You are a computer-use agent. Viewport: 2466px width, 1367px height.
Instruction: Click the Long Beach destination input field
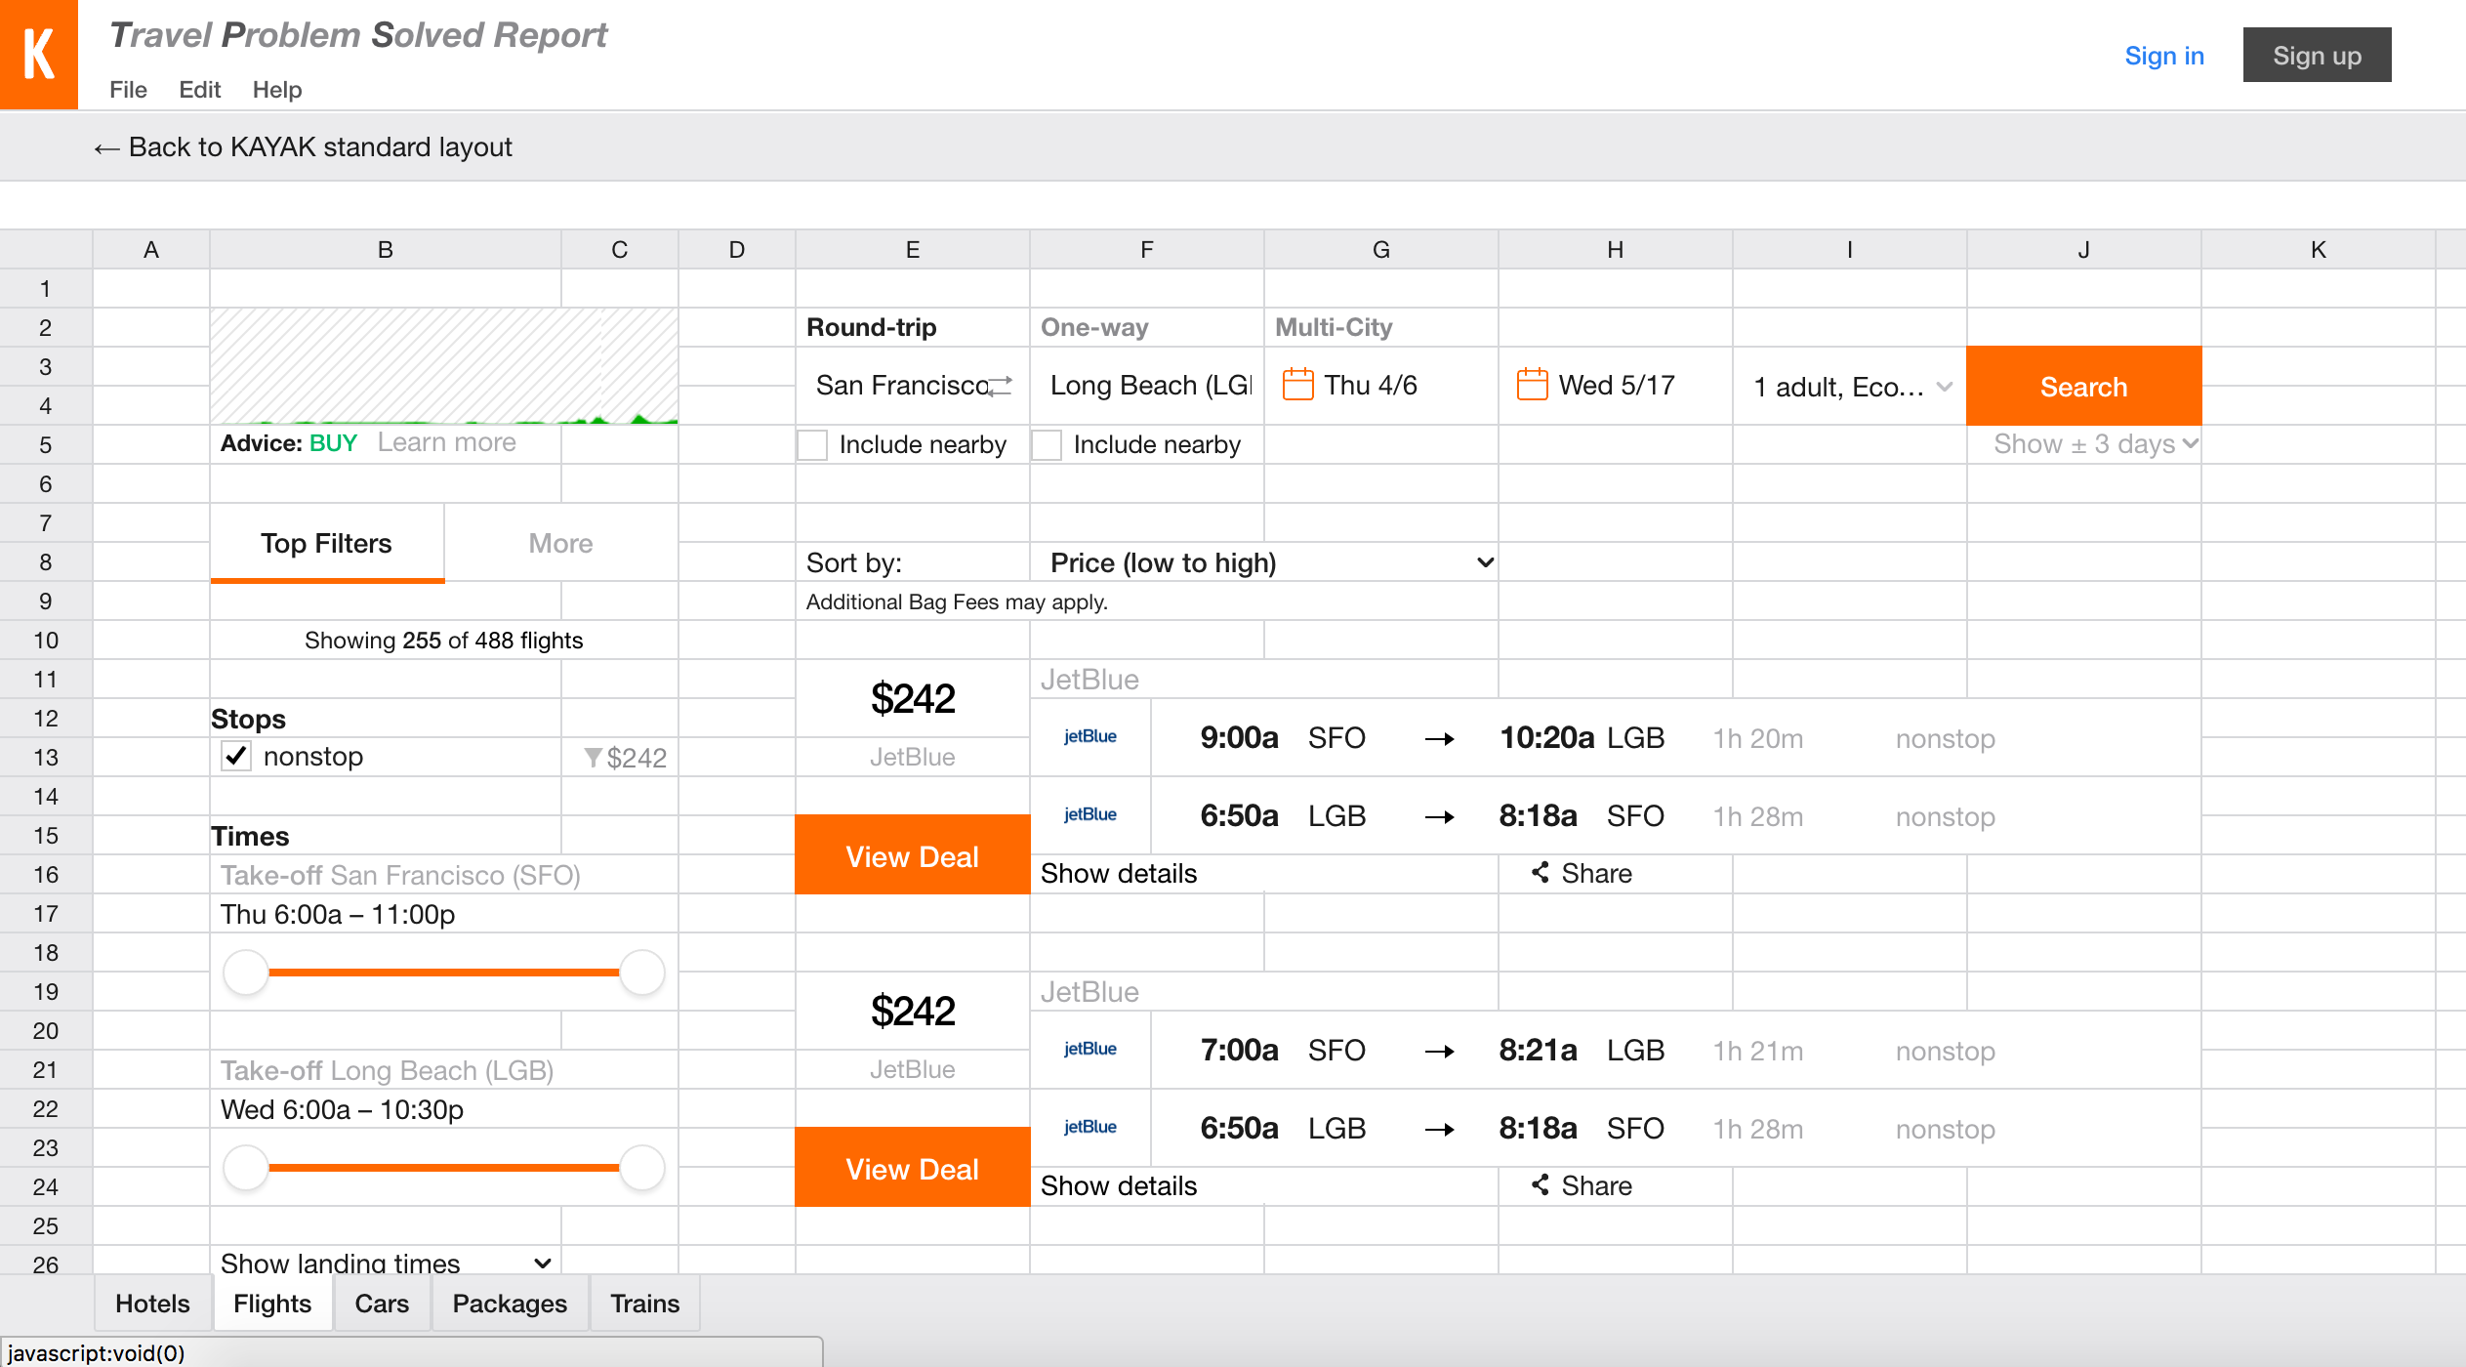(1147, 386)
